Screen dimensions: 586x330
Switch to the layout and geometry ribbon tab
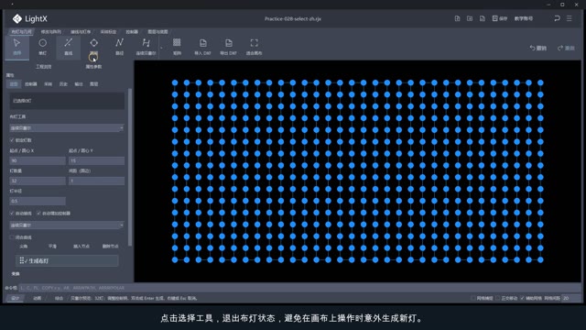coord(21,32)
